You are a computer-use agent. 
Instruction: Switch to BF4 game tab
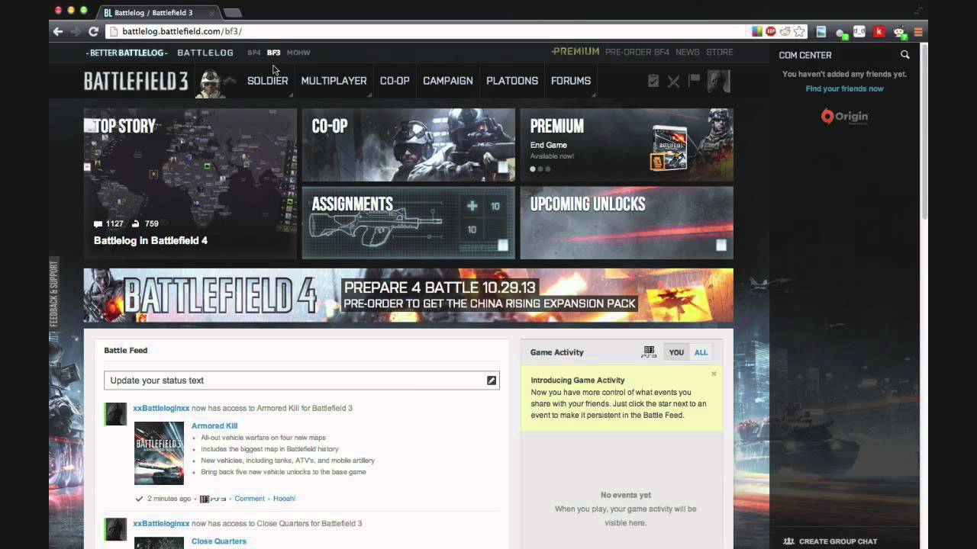[x=253, y=53]
